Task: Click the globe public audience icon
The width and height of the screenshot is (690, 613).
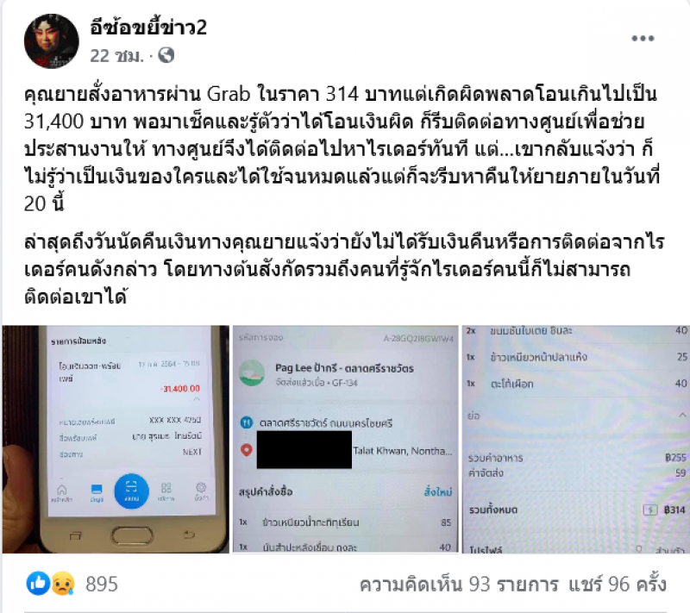Action: [x=166, y=55]
